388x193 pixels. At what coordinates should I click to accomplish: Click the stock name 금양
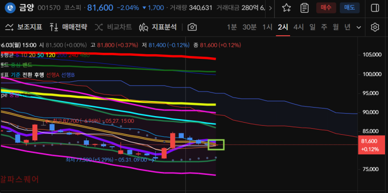[x=27, y=8]
